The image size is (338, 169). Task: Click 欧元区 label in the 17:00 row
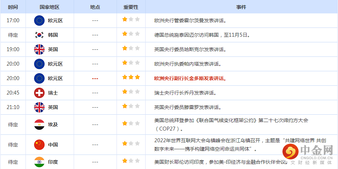pyautogui.click(x=55, y=20)
